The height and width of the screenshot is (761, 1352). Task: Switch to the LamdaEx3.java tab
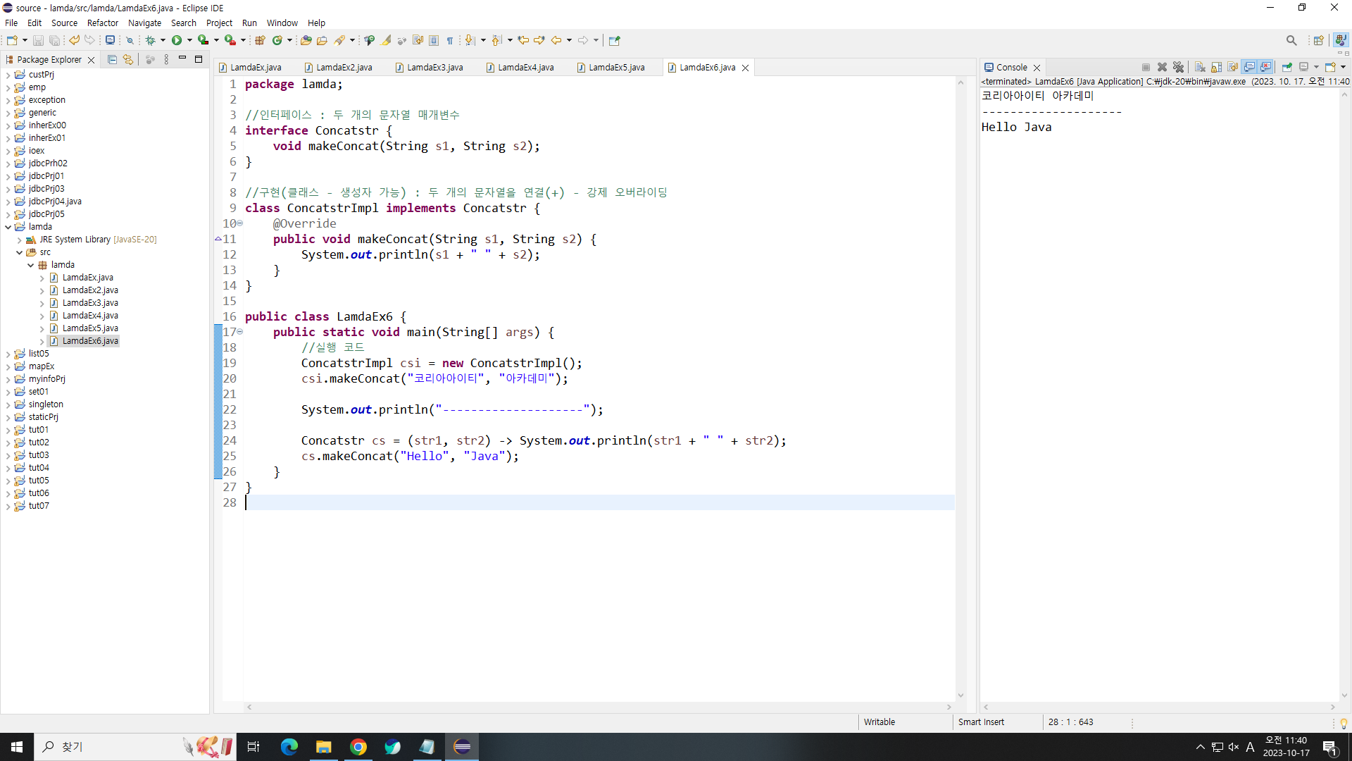tap(434, 68)
